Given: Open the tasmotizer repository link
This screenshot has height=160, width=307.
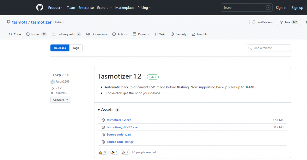Looking at the screenshot, I should 41,22.
